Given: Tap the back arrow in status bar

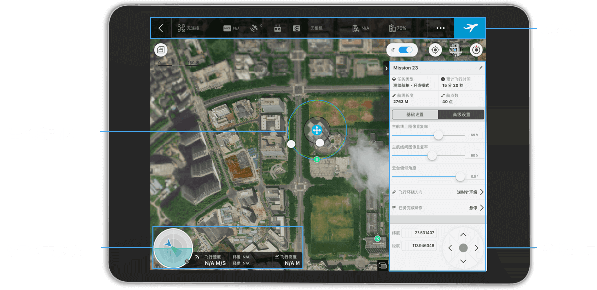Looking at the screenshot, I should pos(161,28).
